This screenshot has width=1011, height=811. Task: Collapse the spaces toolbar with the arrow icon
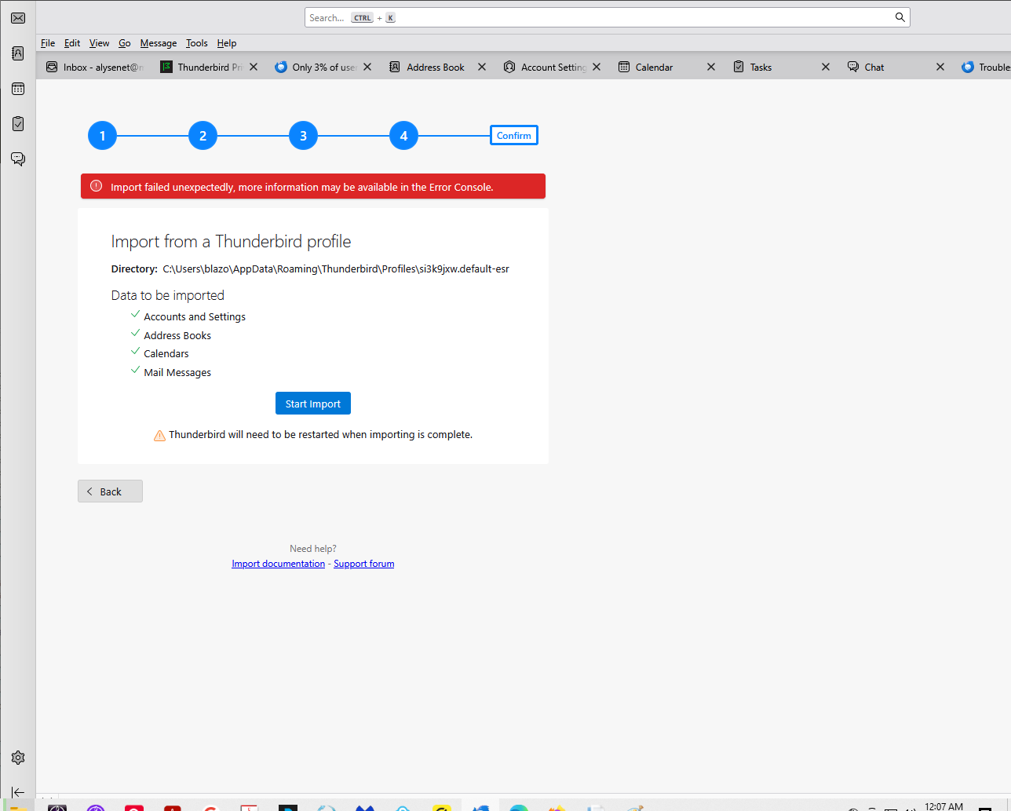point(18,792)
